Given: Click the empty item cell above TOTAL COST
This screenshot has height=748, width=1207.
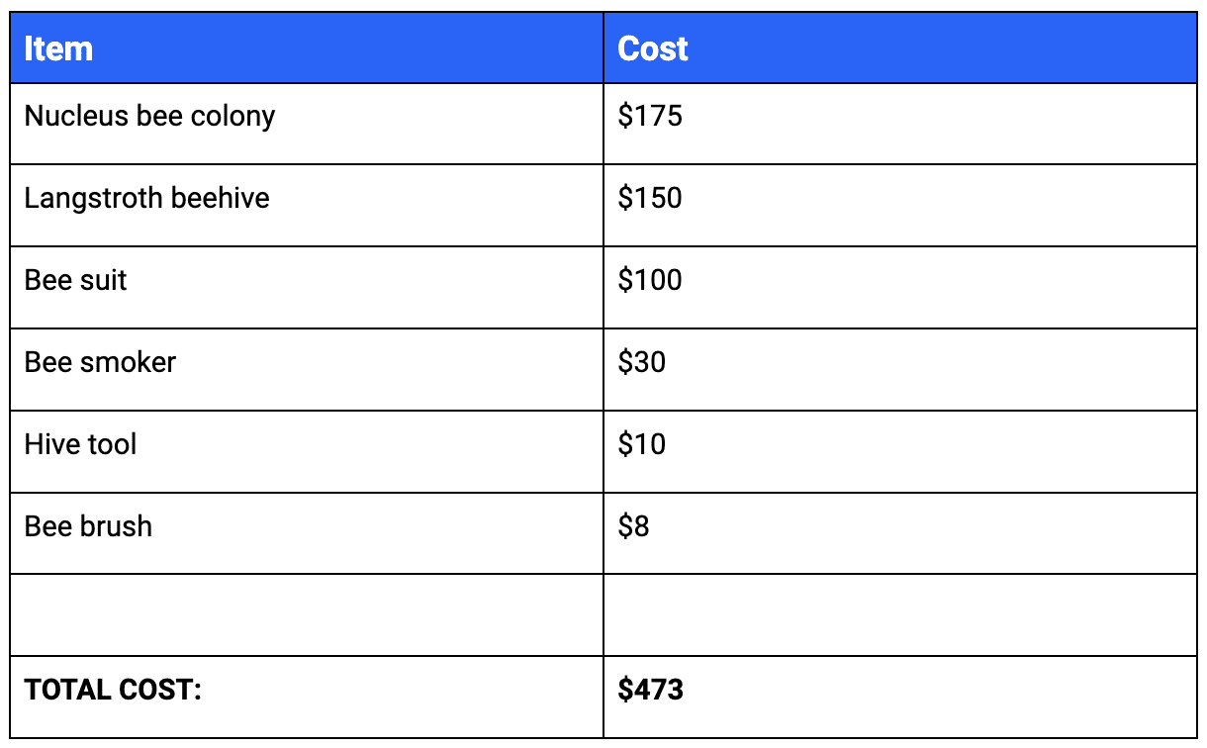Looking at the screenshot, I should click(x=307, y=615).
